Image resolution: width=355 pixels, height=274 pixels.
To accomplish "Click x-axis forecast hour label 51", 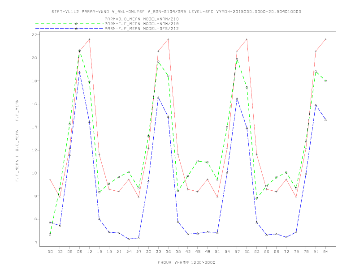I will pyautogui.click(x=217, y=252).
